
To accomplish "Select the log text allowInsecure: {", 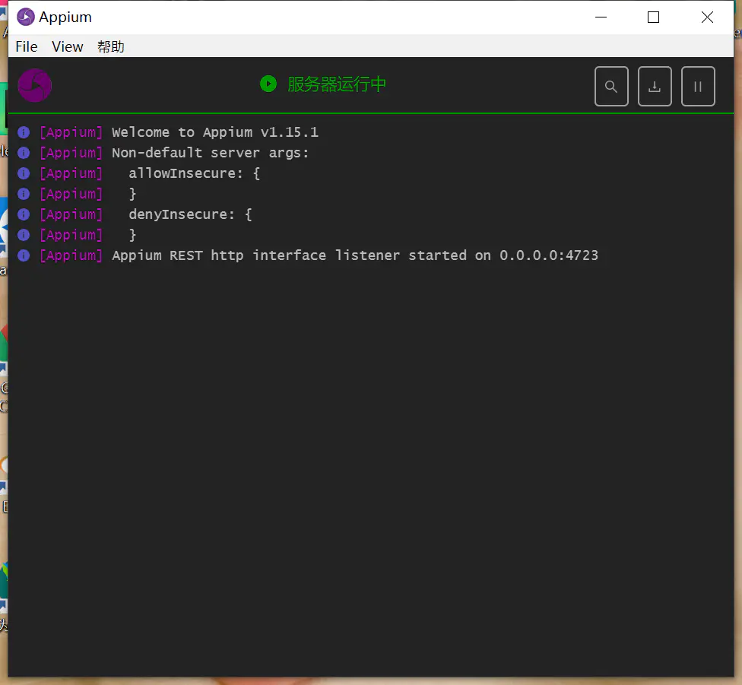I will point(194,173).
